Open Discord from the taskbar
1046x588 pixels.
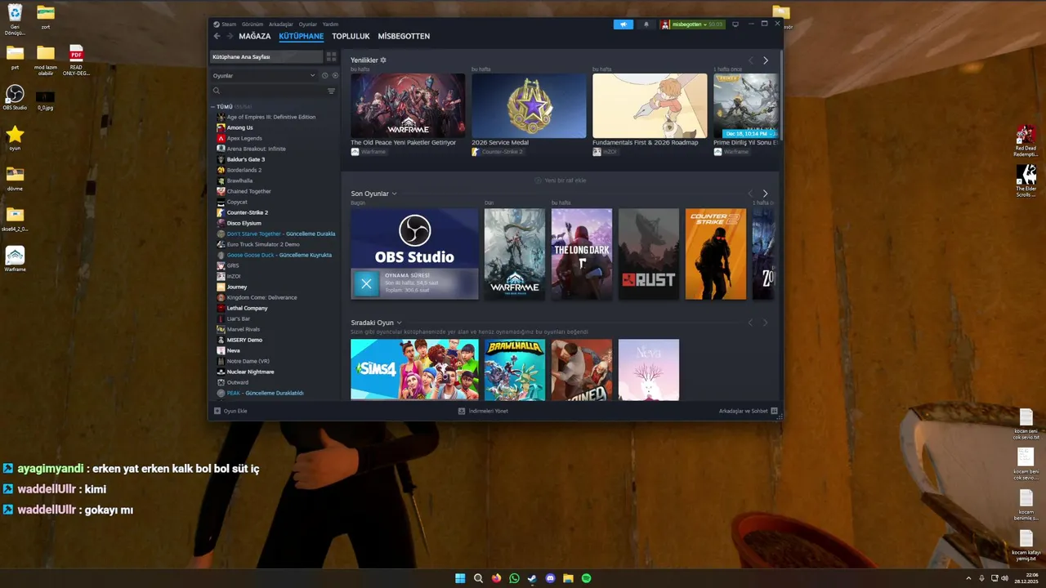coord(550,578)
